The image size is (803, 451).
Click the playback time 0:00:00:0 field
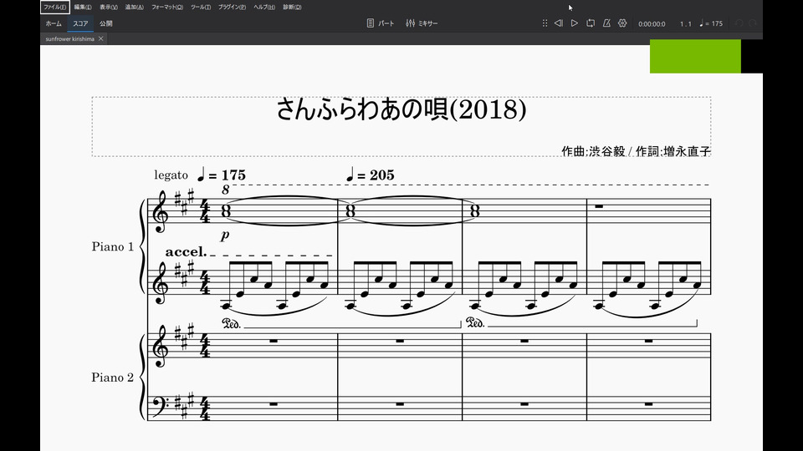pos(652,24)
